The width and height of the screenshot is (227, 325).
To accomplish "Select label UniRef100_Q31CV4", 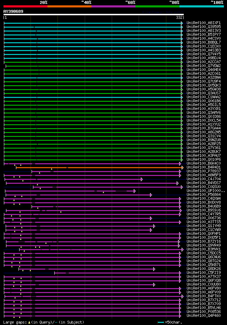I will click(x=204, y=136).
